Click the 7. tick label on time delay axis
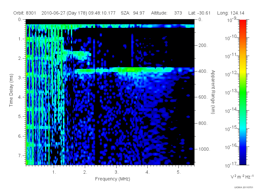The image size is (259, 194). click(20, 156)
